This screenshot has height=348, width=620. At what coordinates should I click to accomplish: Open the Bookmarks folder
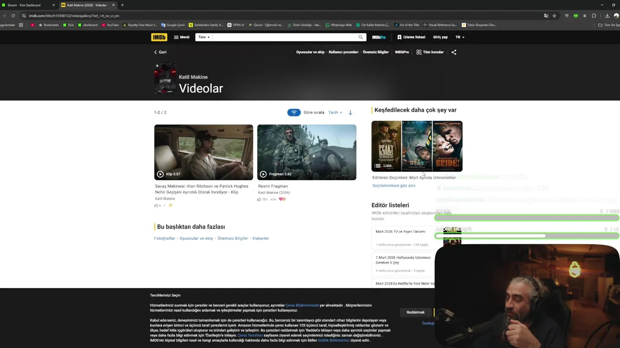pos(48,25)
